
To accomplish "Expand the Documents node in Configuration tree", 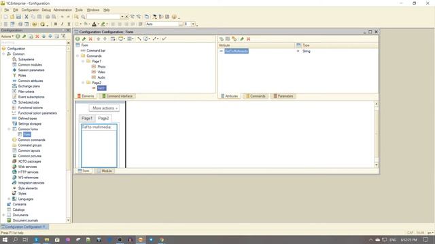I will click(3, 215).
